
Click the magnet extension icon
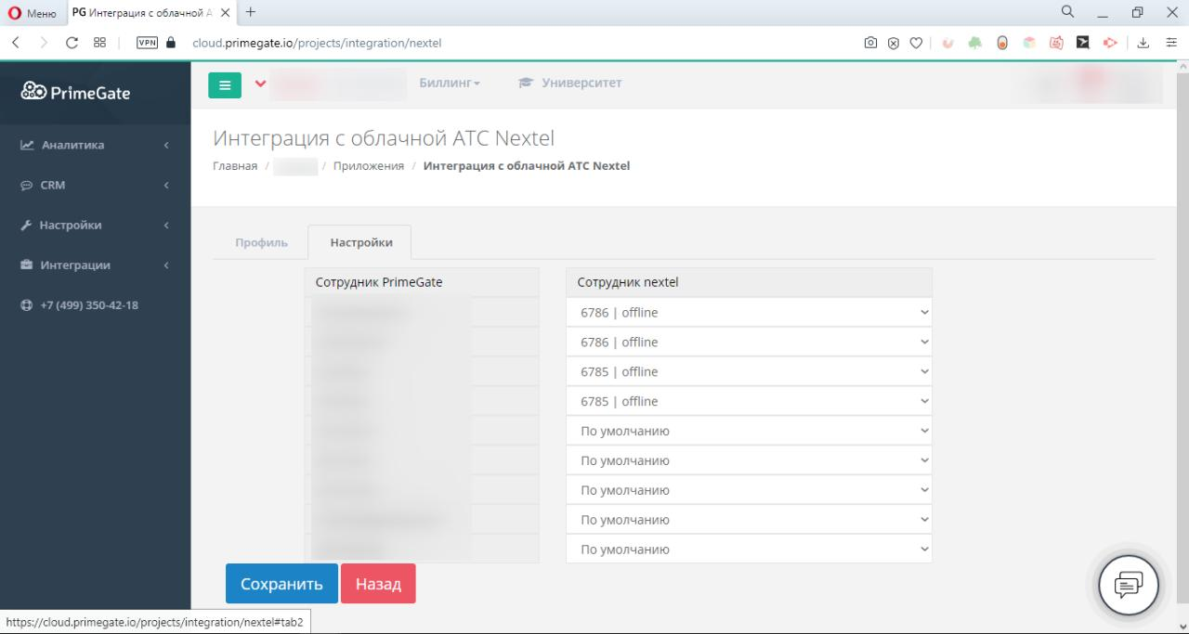(948, 42)
